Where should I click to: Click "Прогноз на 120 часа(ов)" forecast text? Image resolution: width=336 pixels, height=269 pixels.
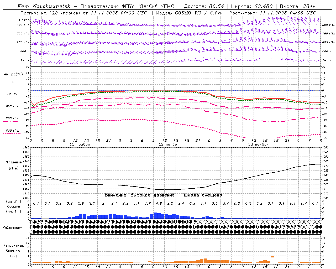(x=50, y=13)
